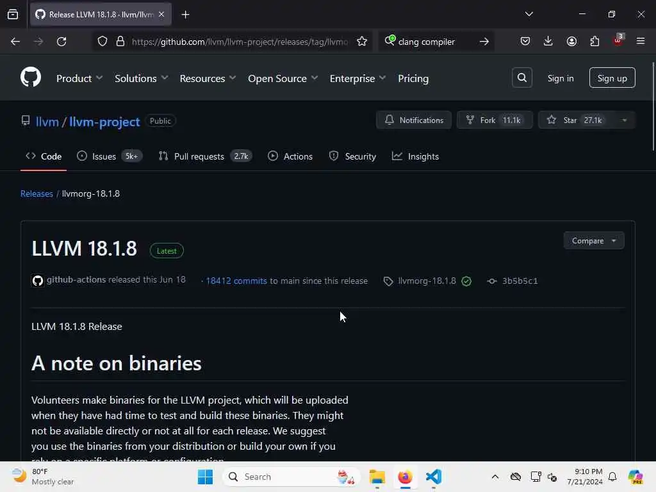Screen dimensions: 656x492
Task: Click Firefox icon in taskbar
Action: 405,477
